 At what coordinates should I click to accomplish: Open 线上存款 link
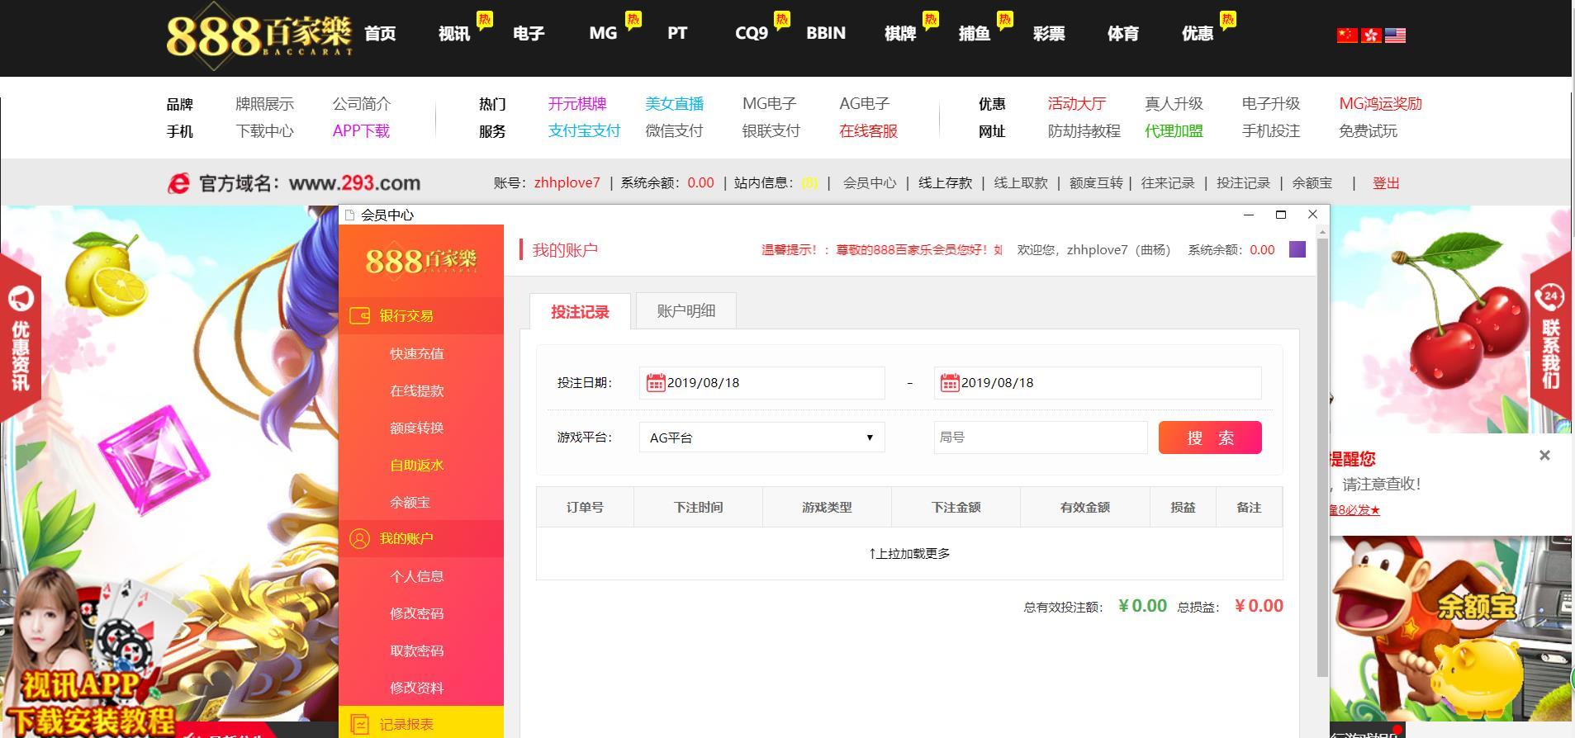click(945, 183)
